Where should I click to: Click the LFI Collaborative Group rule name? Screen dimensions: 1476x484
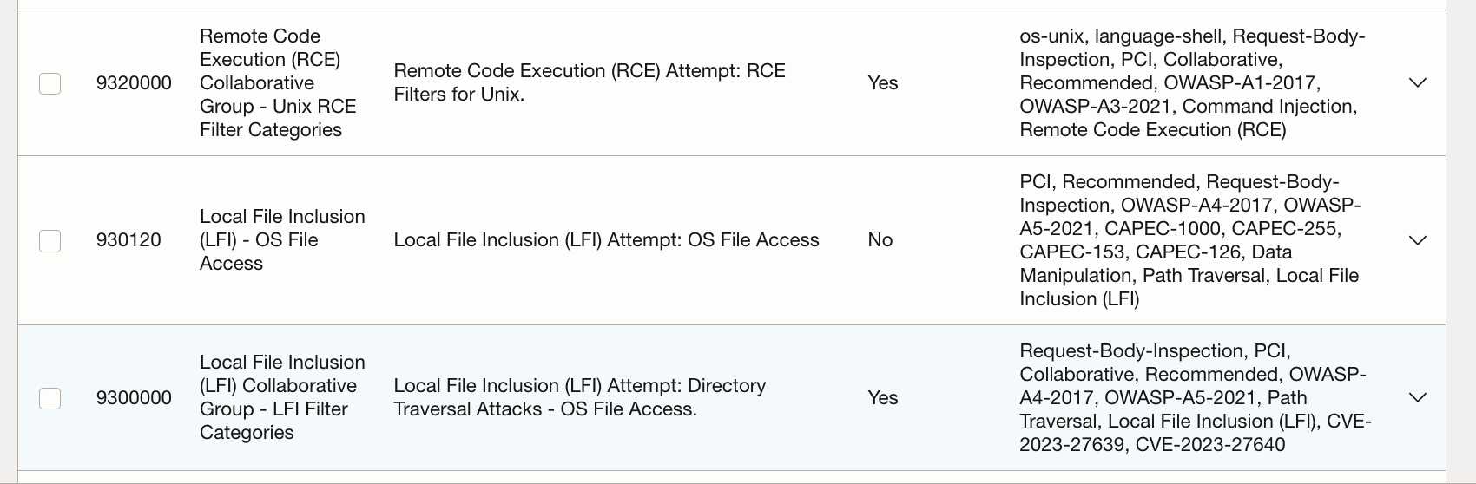coord(282,397)
